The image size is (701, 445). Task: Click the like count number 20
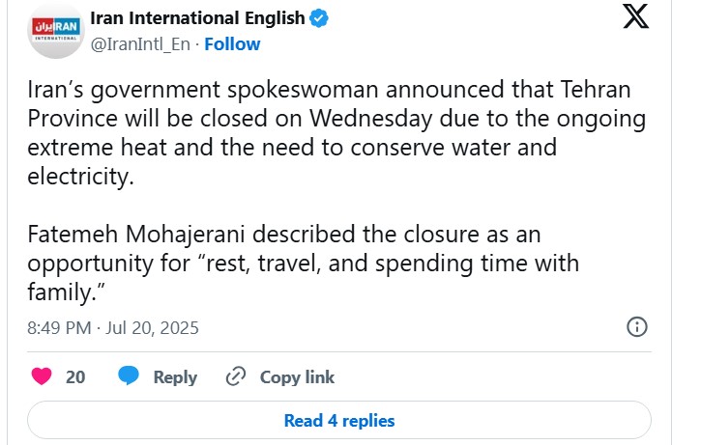click(75, 377)
